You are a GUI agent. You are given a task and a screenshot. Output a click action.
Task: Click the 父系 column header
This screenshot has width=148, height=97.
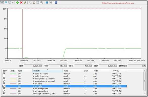tap(86, 71)
